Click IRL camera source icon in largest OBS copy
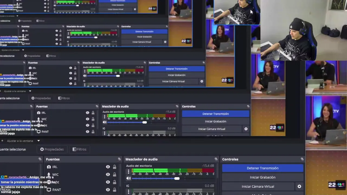347x195 pixels. (x=49, y=167)
